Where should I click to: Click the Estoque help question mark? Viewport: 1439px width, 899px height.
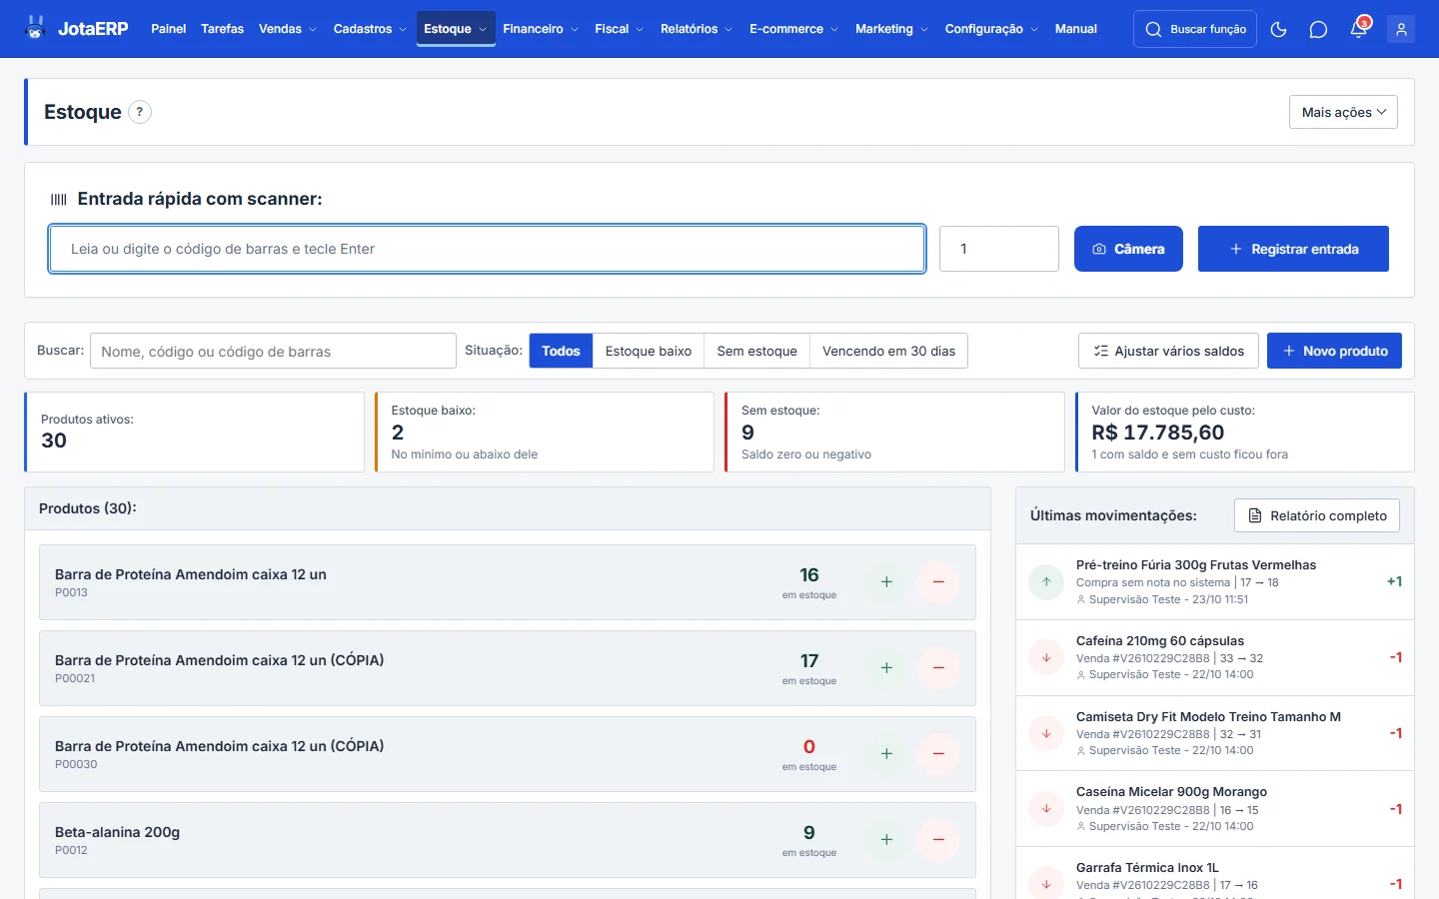point(140,112)
